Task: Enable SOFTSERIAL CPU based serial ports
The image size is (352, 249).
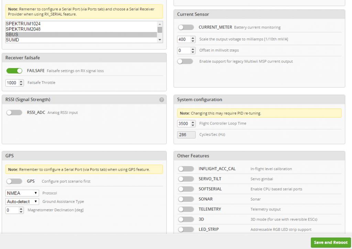Action: pos(186,189)
